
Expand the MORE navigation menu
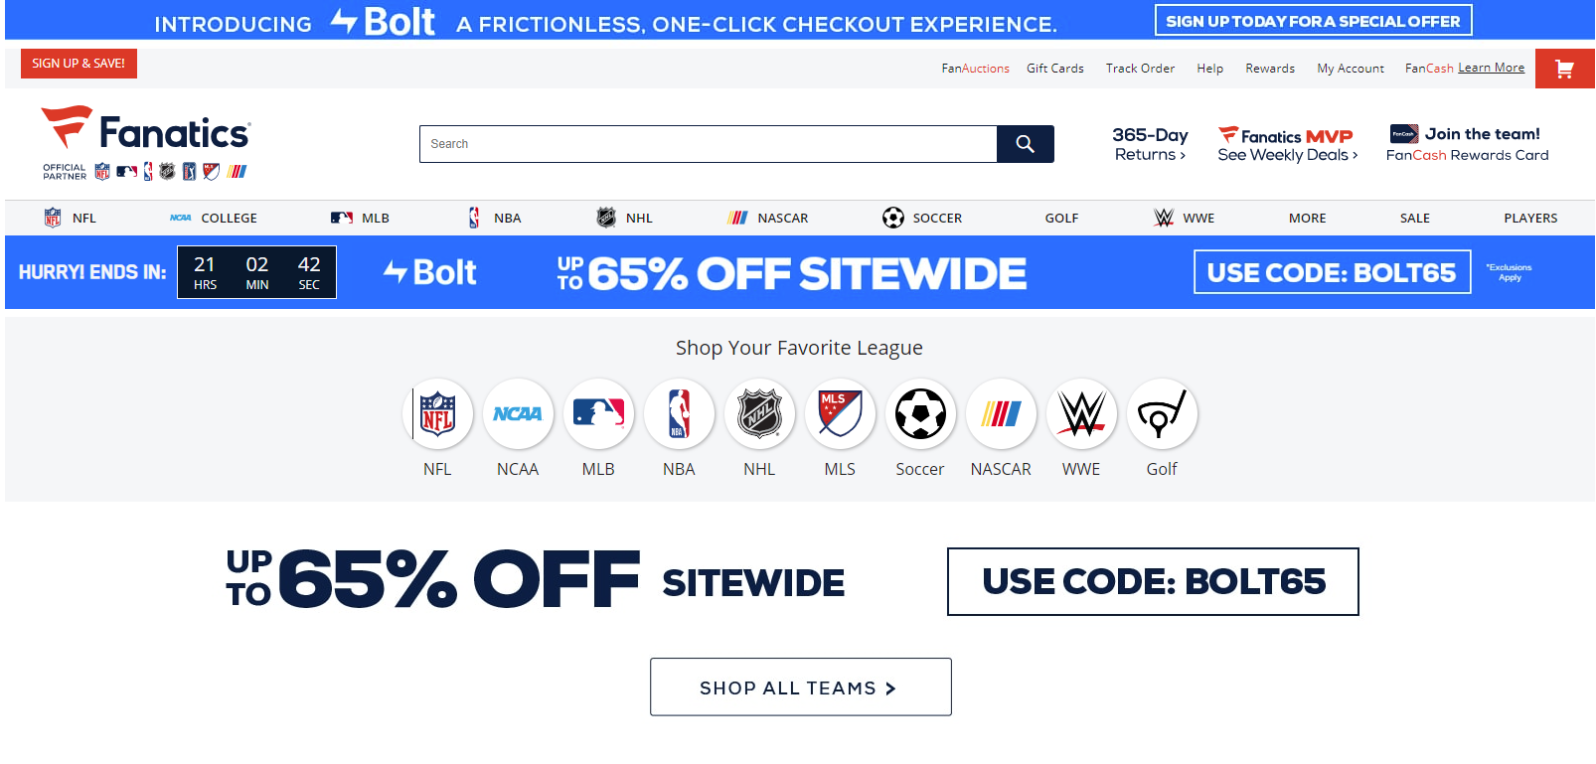[x=1307, y=219]
